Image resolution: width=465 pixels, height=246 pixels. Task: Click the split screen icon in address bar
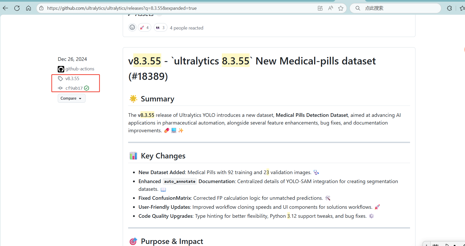pyautogui.click(x=320, y=8)
